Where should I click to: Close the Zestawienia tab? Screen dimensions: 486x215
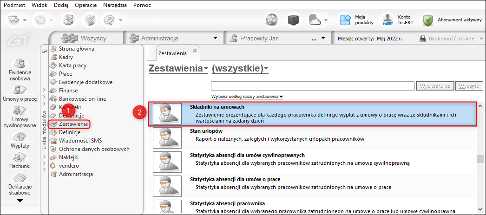pos(194,51)
